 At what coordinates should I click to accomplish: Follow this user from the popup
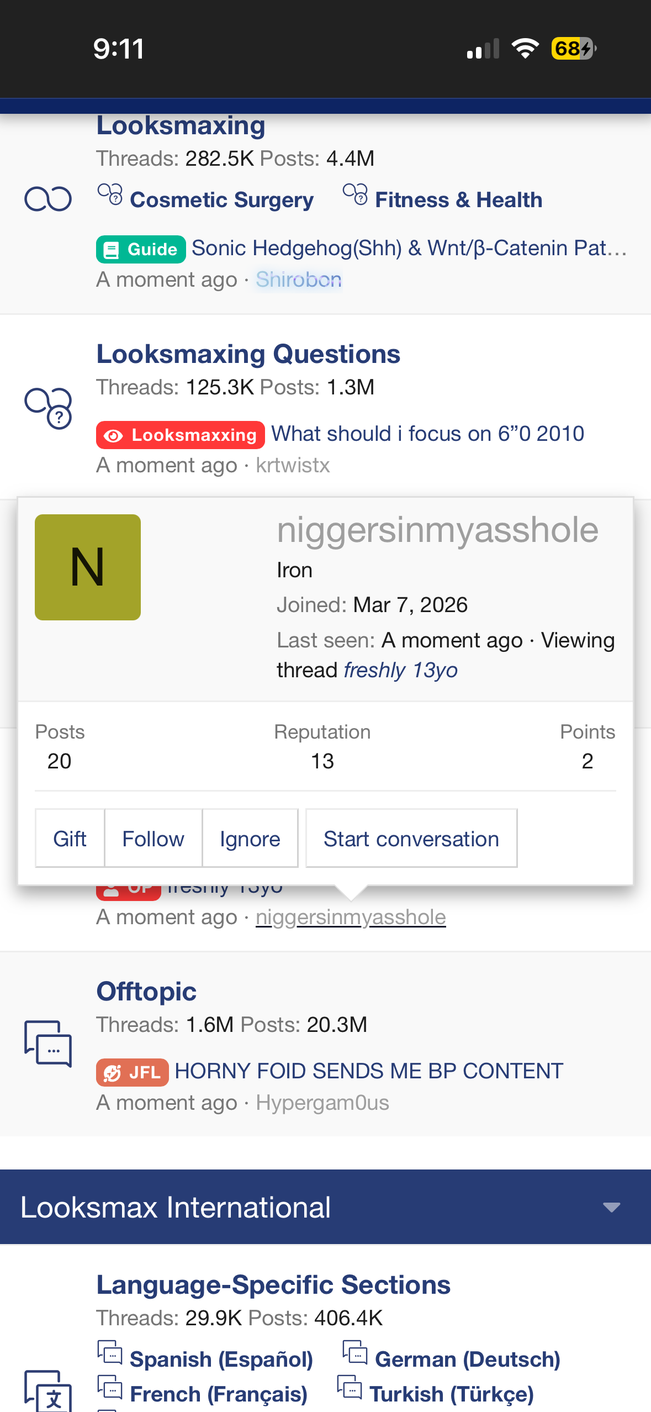pyautogui.click(x=153, y=839)
